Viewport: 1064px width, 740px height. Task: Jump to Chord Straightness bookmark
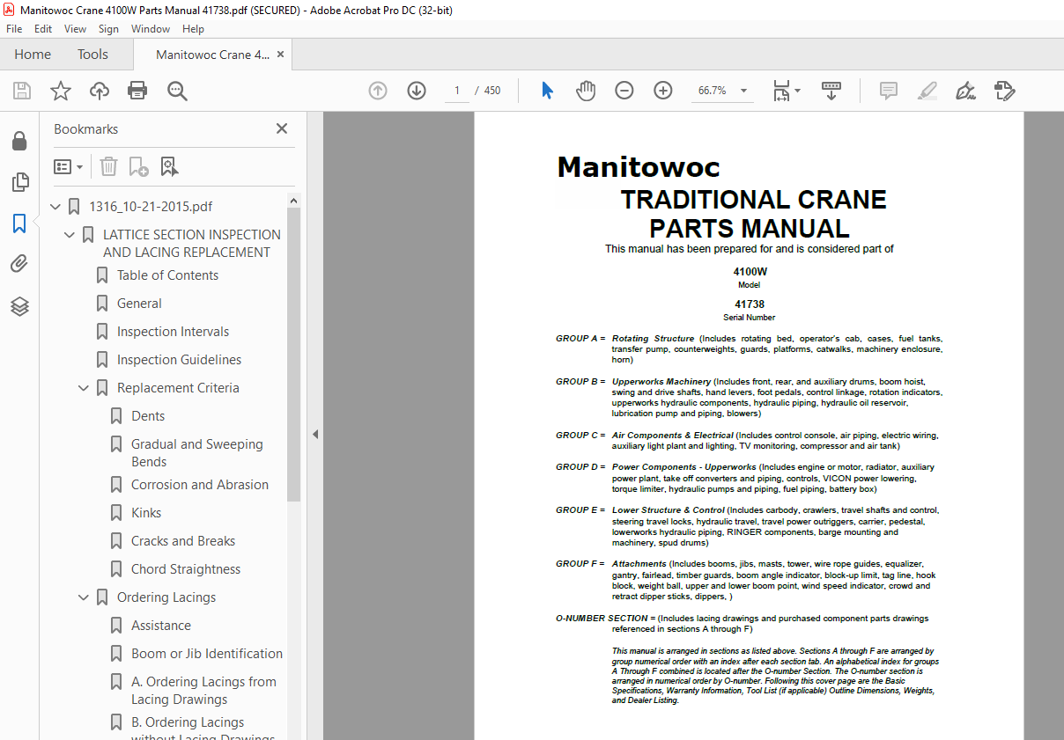coord(186,569)
